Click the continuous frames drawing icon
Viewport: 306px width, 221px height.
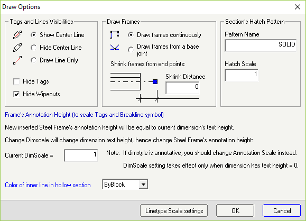pyautogui.click(x=115, y=35)
